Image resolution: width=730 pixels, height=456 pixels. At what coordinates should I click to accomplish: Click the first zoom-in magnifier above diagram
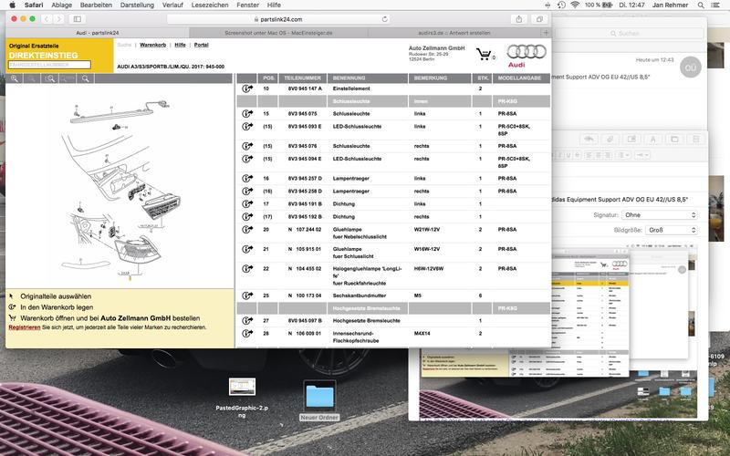point(15,78)
